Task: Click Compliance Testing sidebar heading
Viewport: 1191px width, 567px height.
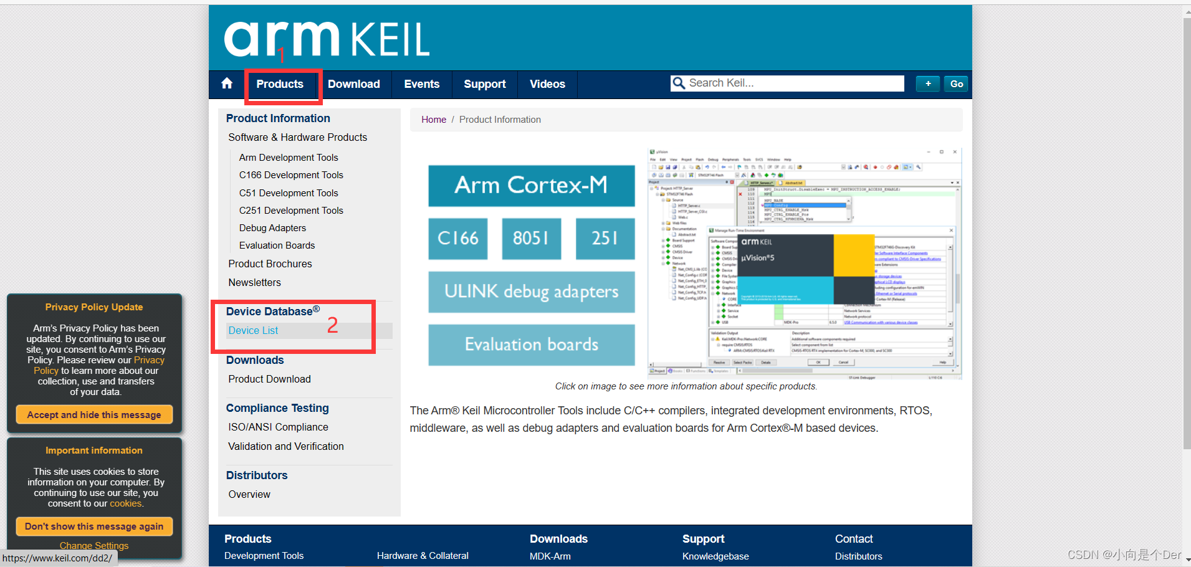Action: (277, 408)
